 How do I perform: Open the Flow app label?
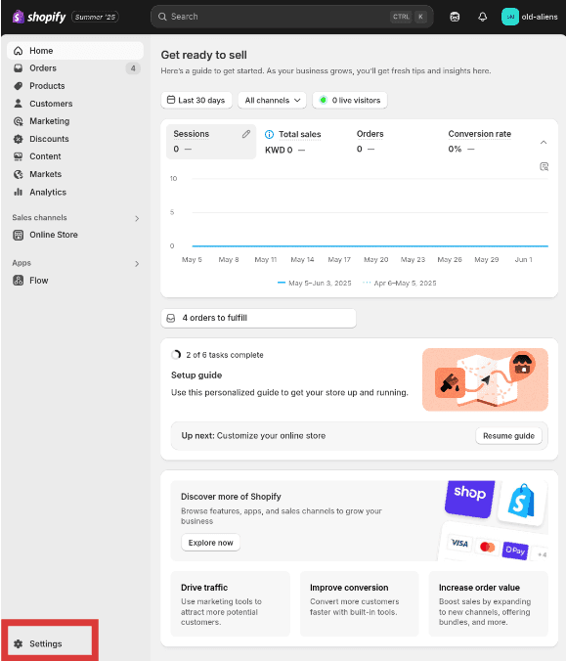(39, 281)
